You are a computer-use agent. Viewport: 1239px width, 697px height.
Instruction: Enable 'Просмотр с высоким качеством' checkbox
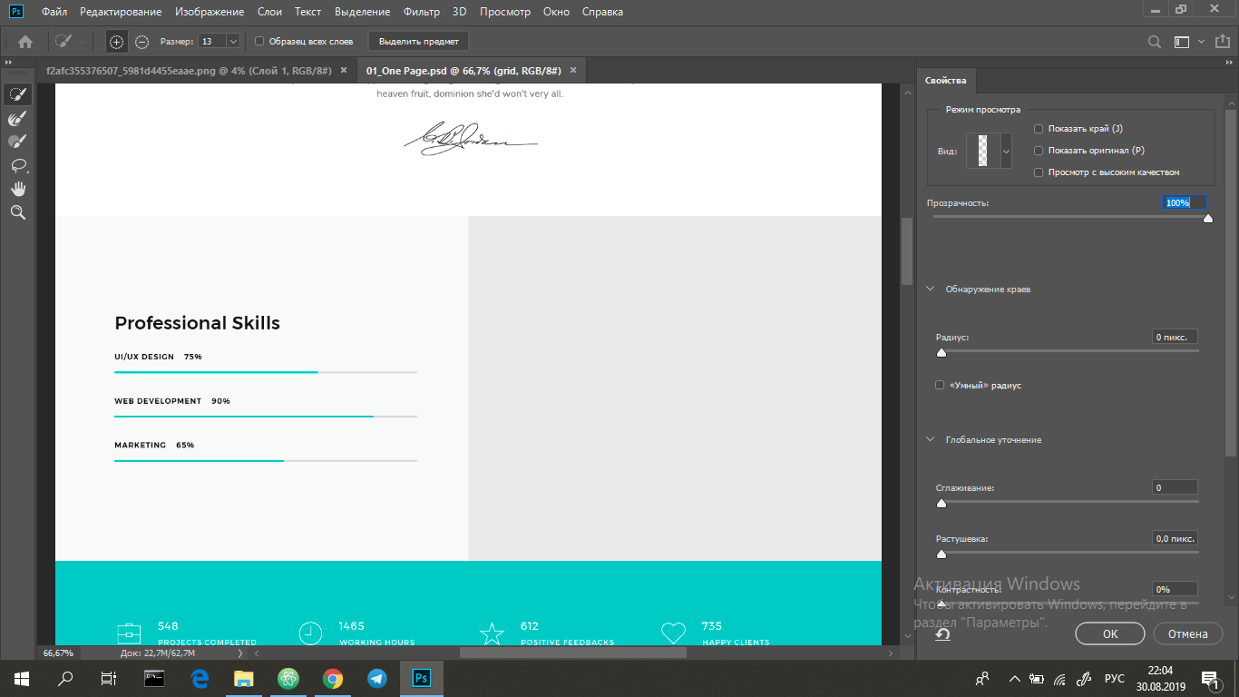pyautogui.click(x=1039, y=172)
